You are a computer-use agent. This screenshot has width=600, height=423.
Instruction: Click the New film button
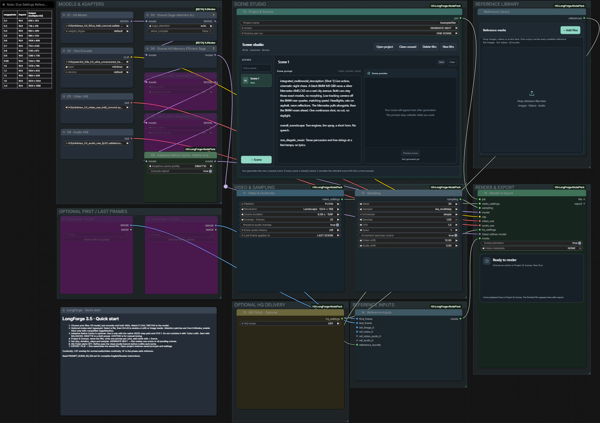point(448,47)
